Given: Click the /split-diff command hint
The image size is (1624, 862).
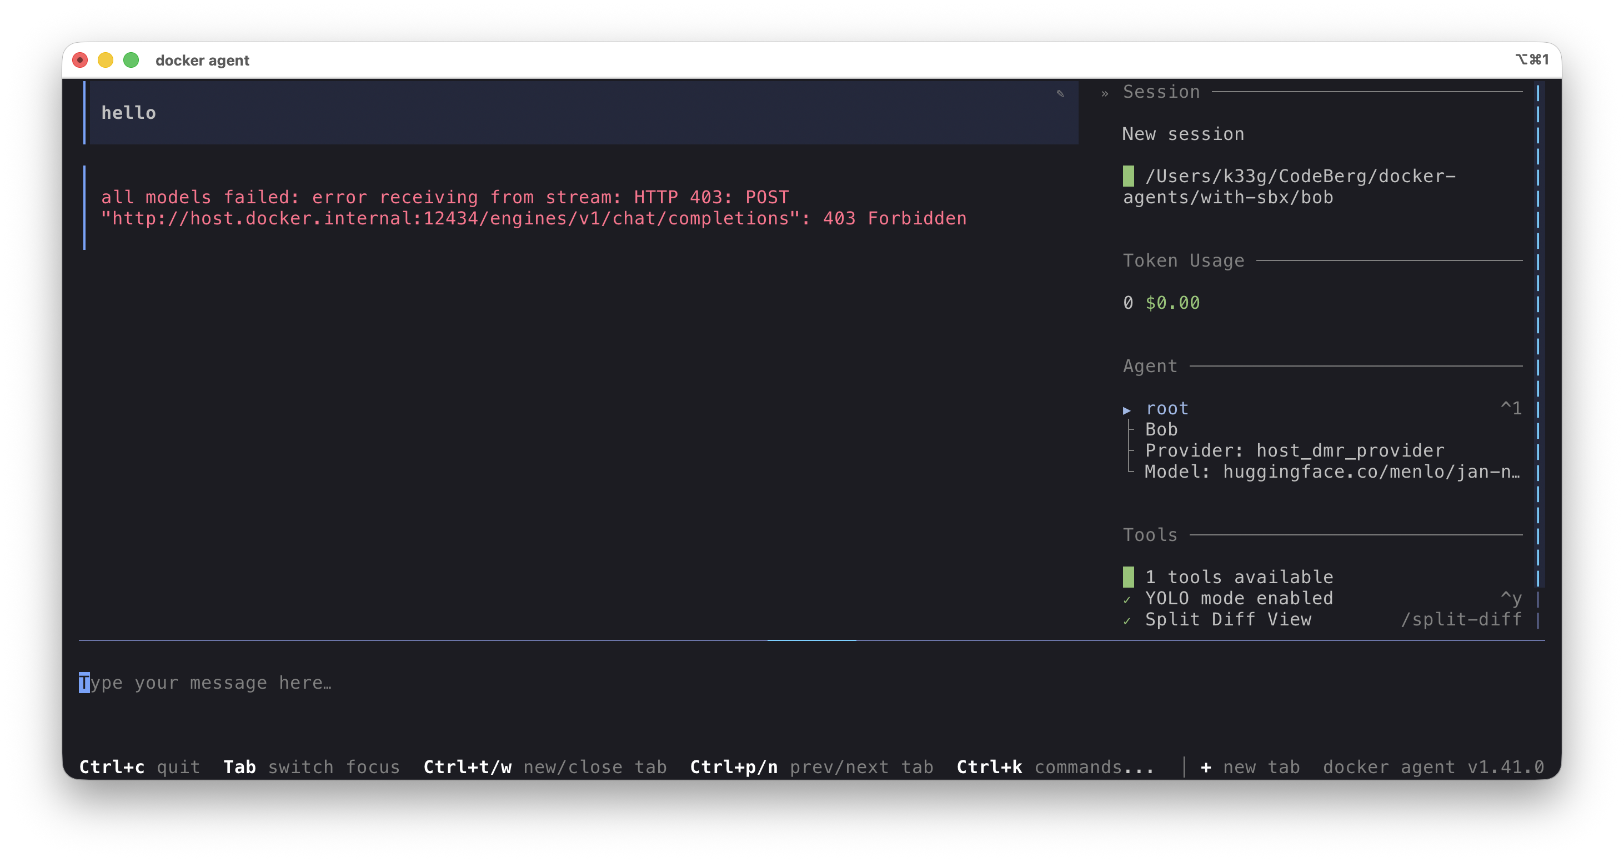Looking at the screenshot, I should pyautogui.click(x=1461, y=619).
